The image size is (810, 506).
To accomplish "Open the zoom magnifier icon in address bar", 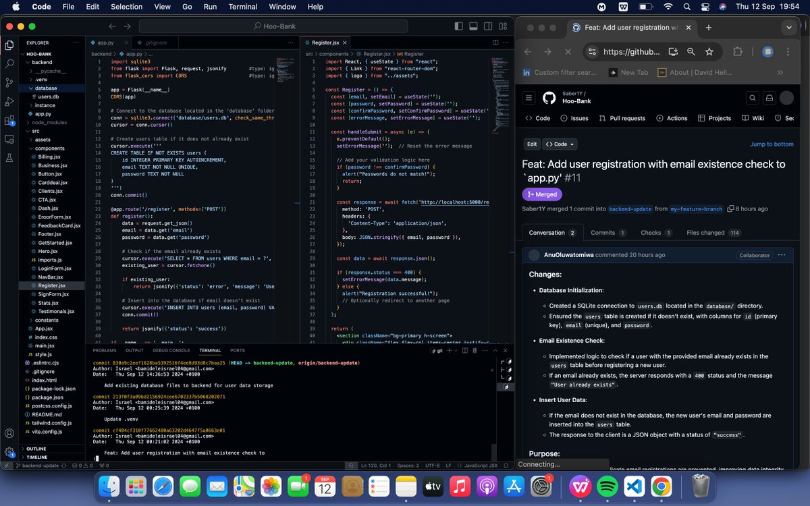I will point(691,51).
